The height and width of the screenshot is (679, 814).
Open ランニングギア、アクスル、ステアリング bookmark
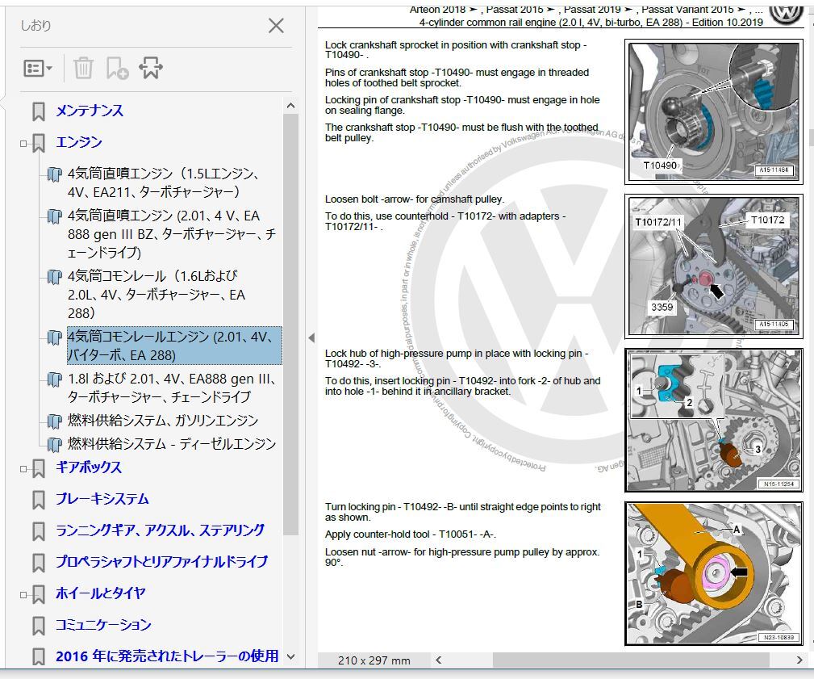coord(161,530)
